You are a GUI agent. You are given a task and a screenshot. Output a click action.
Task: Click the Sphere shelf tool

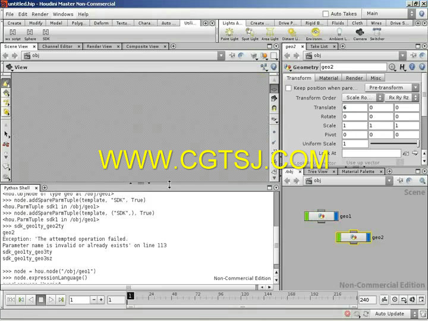pyautogui.click(x=30, y=34)
